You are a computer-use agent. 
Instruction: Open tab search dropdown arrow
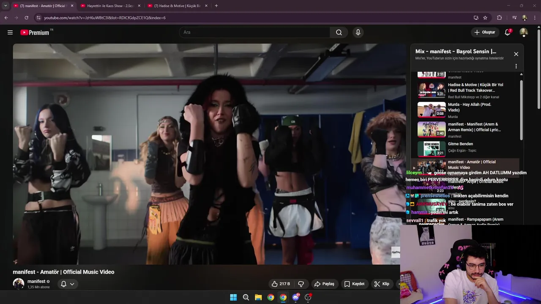[x=5, y=6]
